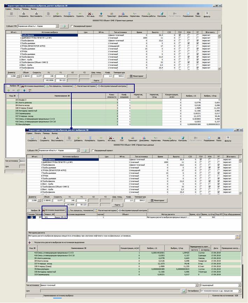Expand the top window's Субъект РФ dropdown
The width and height of the screenshot is (248, 303).
(57, 26)
